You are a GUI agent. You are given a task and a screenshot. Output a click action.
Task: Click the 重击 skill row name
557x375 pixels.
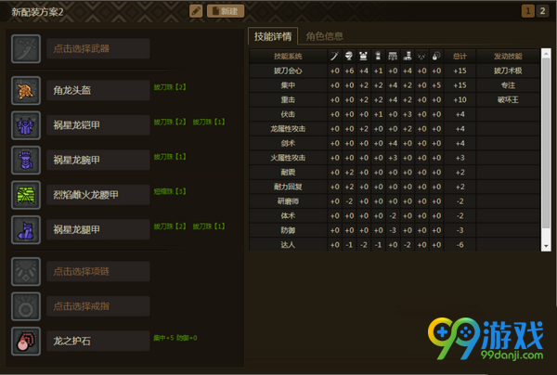pos(288,100)
